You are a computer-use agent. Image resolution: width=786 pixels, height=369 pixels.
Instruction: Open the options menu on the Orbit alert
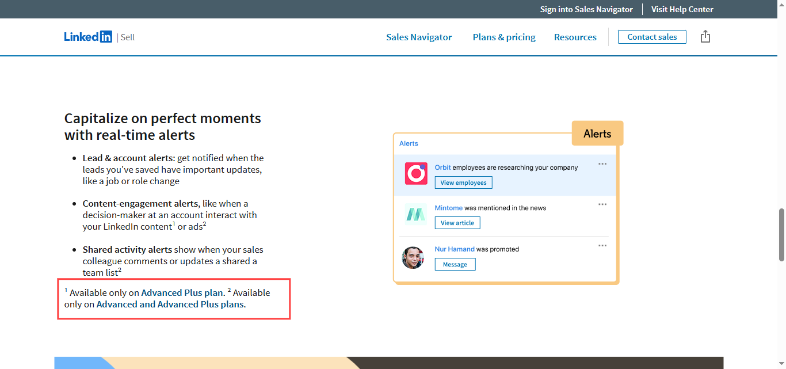[x=602, y=163]
